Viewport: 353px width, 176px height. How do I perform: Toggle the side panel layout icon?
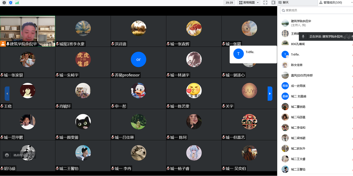tap(273, 3)
